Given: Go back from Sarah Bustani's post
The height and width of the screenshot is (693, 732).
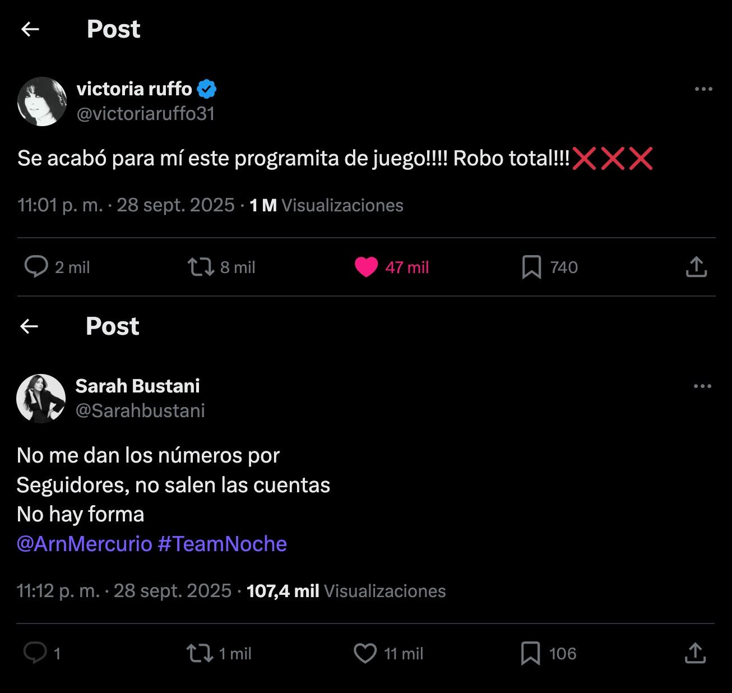Looking at the screenshot, I should click(x=29, y=326).
